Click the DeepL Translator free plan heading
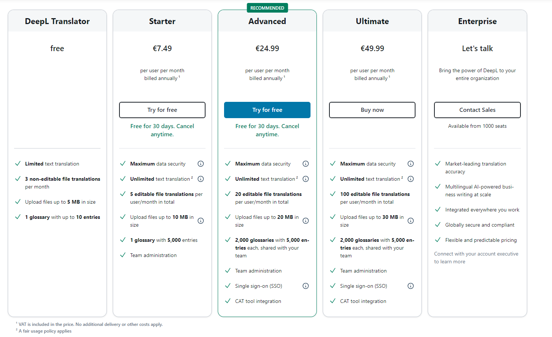 57,21
